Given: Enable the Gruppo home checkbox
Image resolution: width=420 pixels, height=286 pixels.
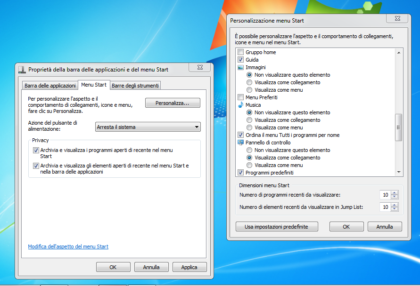Looking at the screenshot, I should point(241,52).
